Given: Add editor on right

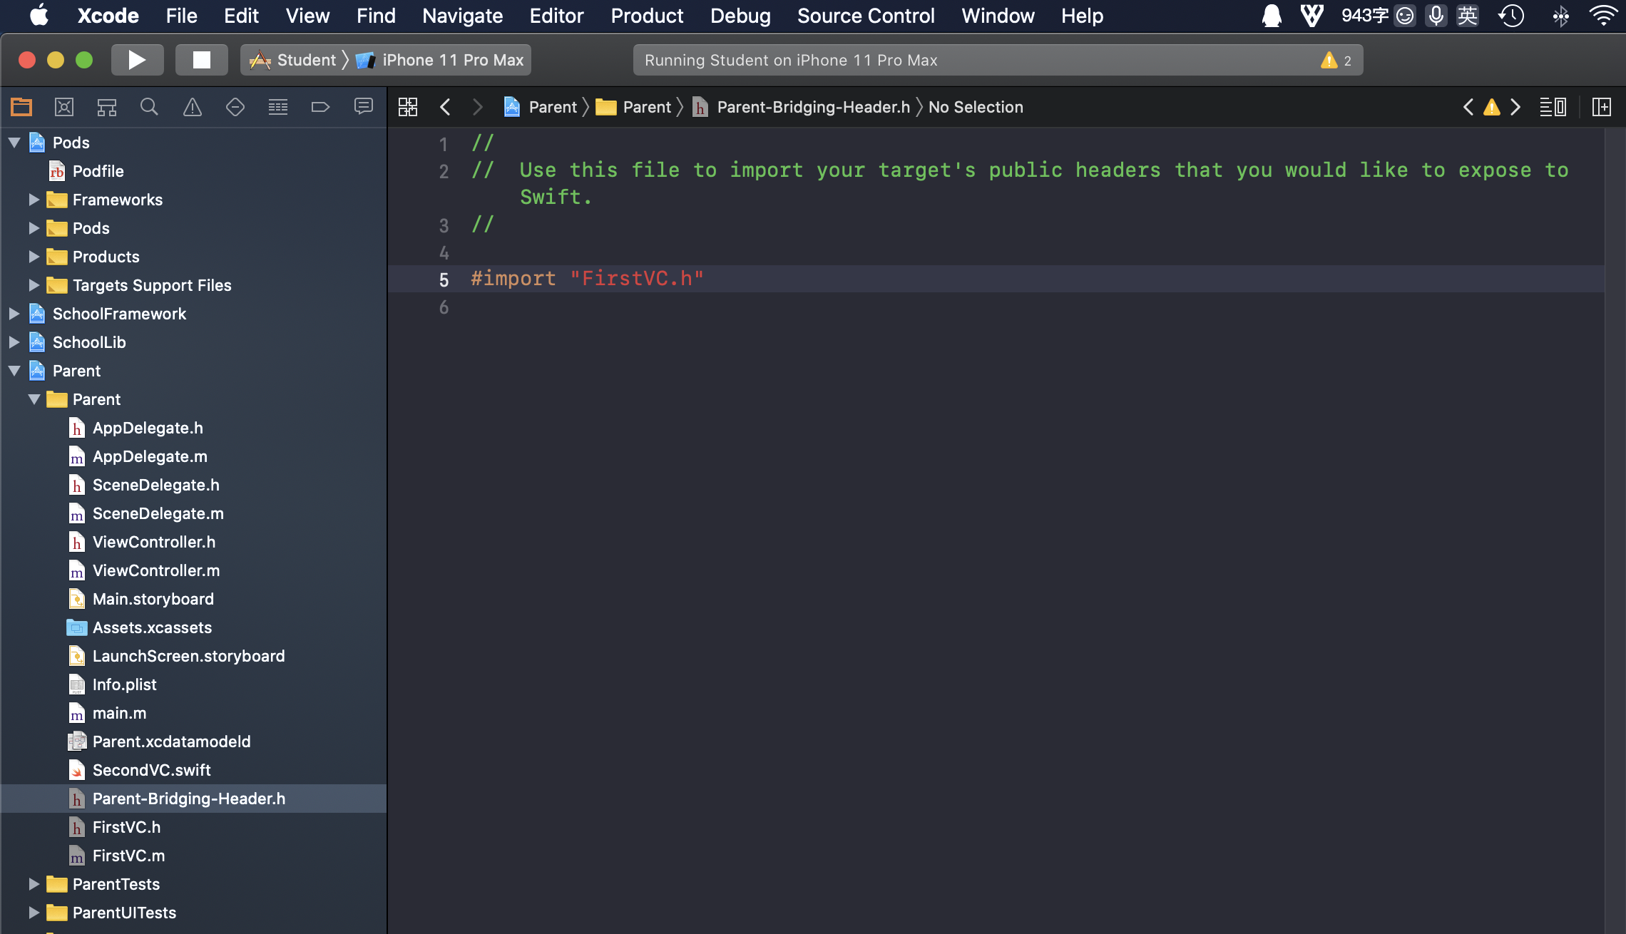Looking at the screenshot, I should [1602, 107].
